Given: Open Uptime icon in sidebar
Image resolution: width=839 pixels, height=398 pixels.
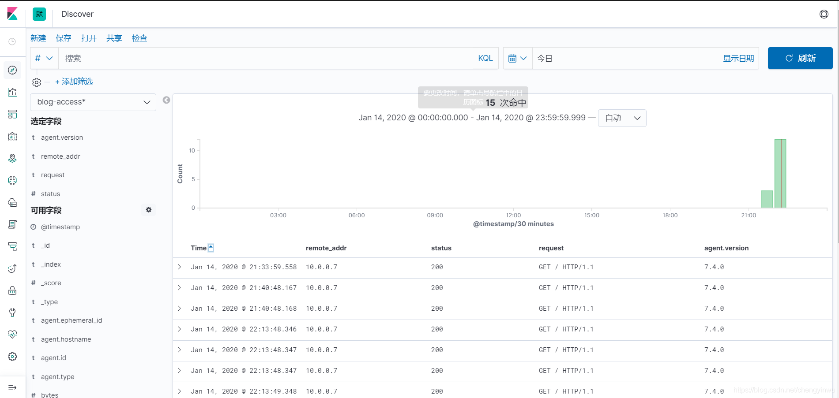Looking at the screenshot, I should [x=12, y=268].
